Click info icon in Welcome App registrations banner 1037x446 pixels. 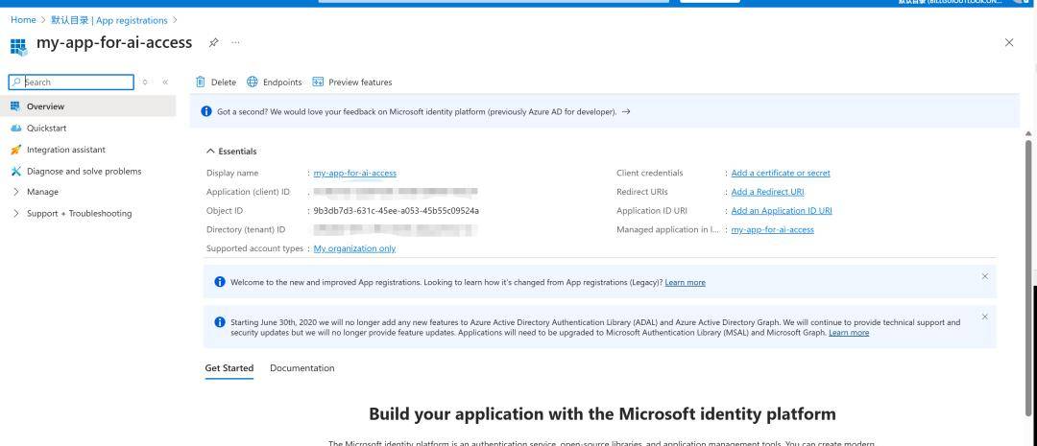[220, 282]
